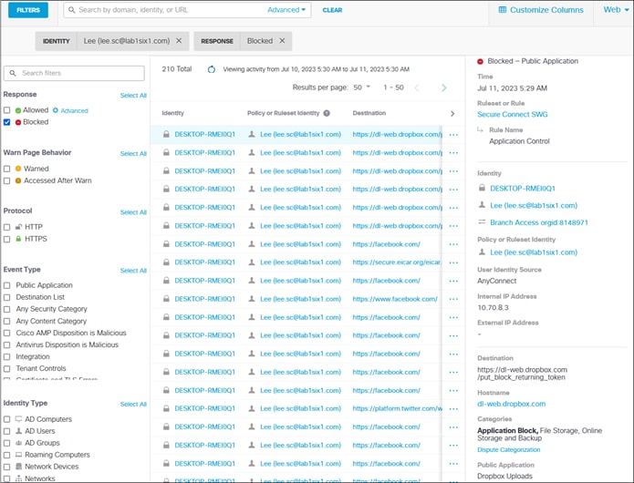Check Any Security Category checkbox
This screenshot has width=634, height=483.
(7, 309)
